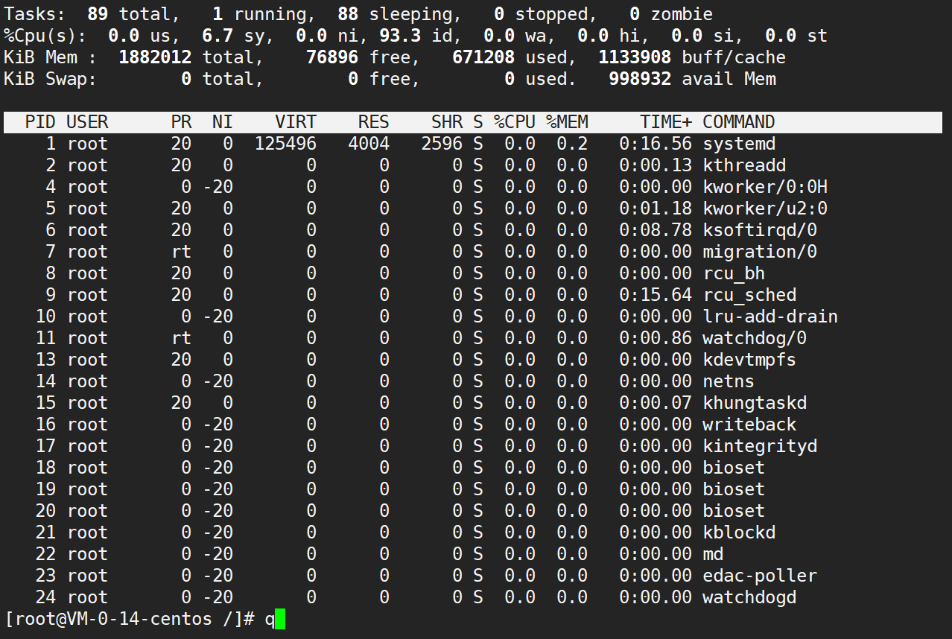This screenshot has width=952, height=639.
Task: Select the systemd process row
Action: pyautogui.click(x=473, y=144)
